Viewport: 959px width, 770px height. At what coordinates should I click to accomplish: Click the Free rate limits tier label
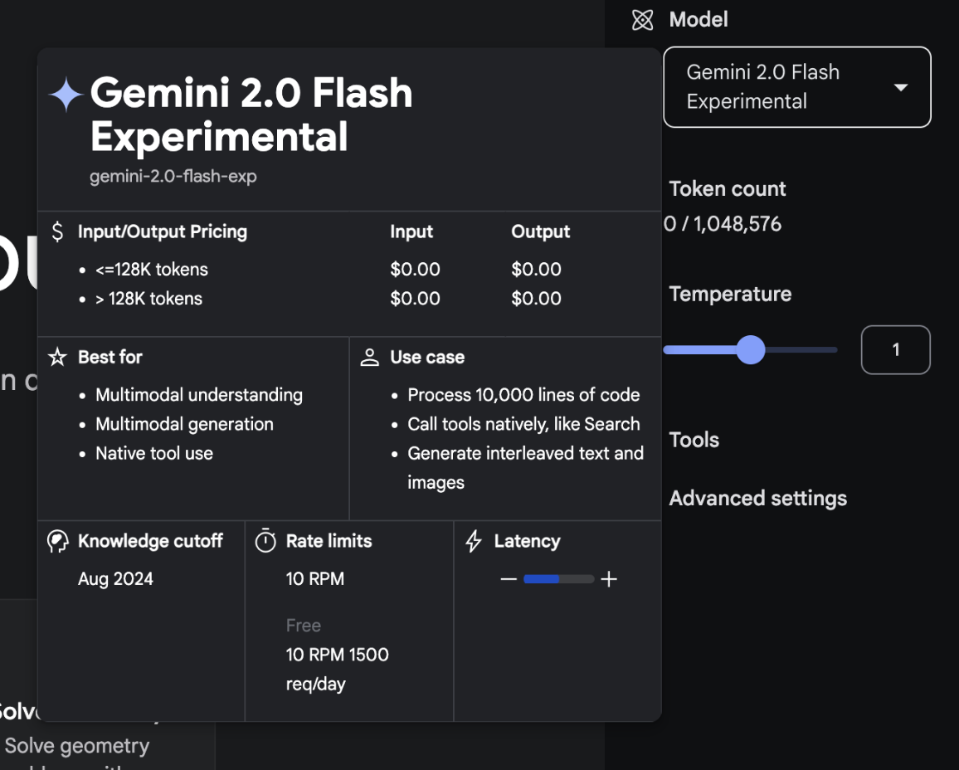(304, 626)
